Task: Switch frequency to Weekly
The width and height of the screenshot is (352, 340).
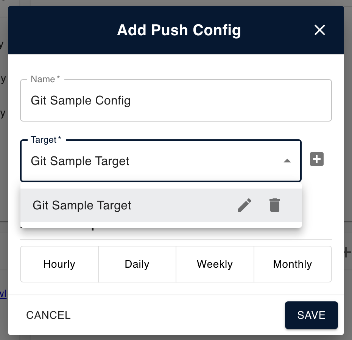Action: click(x=215, y=264)
